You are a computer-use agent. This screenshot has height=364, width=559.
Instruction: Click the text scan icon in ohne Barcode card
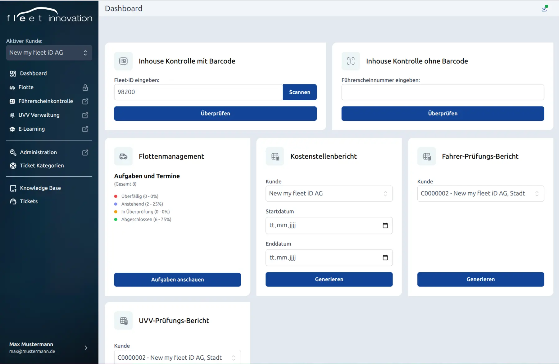click(x=351, y=61)
